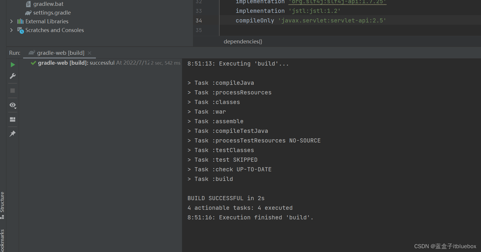Select External Libraries in project tree
The image size is (481, 252).
47,22
